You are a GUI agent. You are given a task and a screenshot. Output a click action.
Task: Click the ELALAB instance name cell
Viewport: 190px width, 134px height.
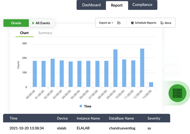[x=83, y=128]
